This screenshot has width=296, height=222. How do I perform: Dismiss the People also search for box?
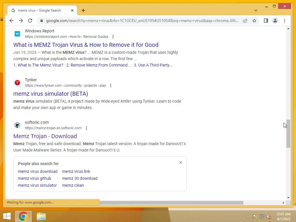click(181, 162)
